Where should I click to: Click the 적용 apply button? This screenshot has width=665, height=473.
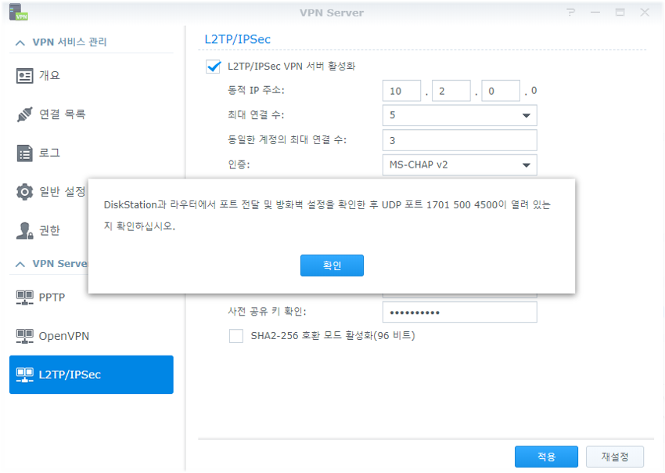(546, 457)
